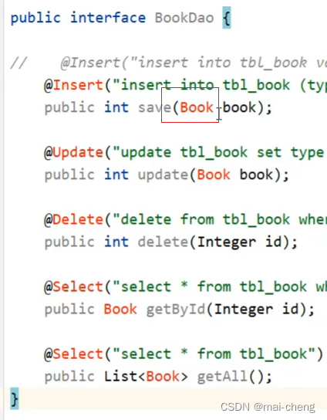Screen dimensions: 327x420
Task: Click the commented-out @Insert line
Action: click(169, 63)
